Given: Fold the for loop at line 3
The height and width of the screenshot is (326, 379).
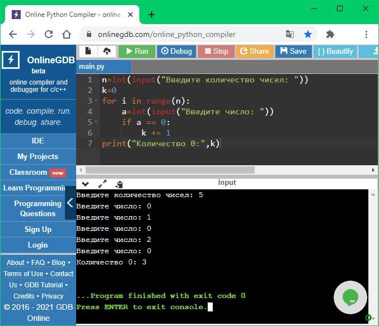Looking at the screenshot, I should click(96, 101).
